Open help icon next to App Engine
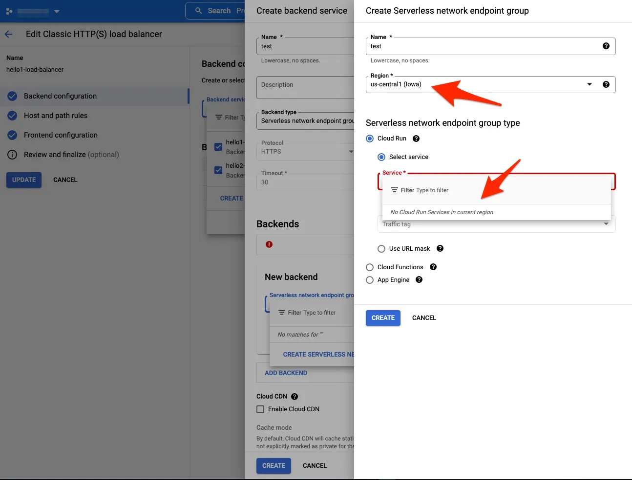The height and width of the screenshot is (480, 632). (x=419, y=280)
